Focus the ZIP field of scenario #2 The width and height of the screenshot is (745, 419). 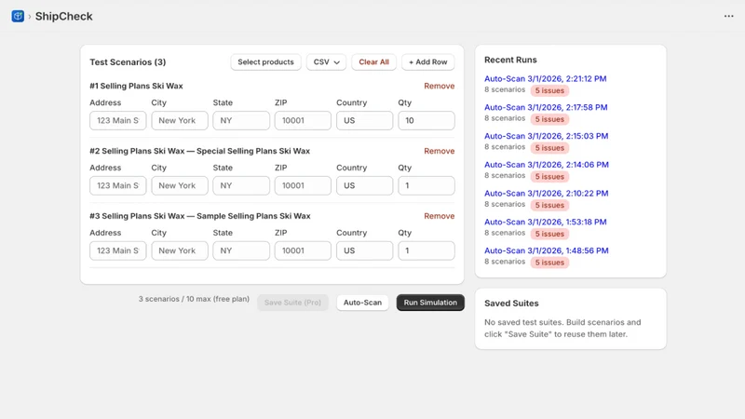[x=303, y=185]
